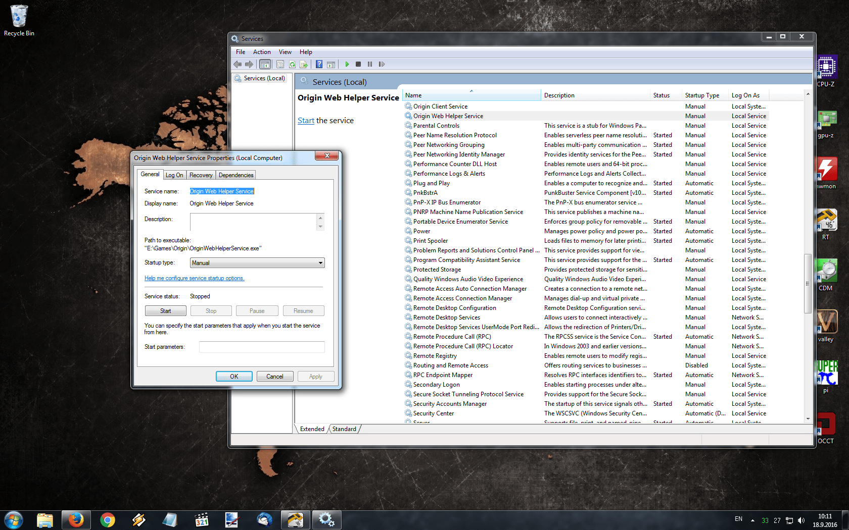Click the Restart Service toolbar icon
The width and height of the screenshot is (849, 530).
click(x=382, y=64)
